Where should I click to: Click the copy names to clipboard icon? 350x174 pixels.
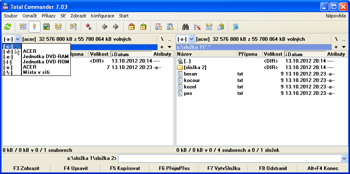[221, 27]
